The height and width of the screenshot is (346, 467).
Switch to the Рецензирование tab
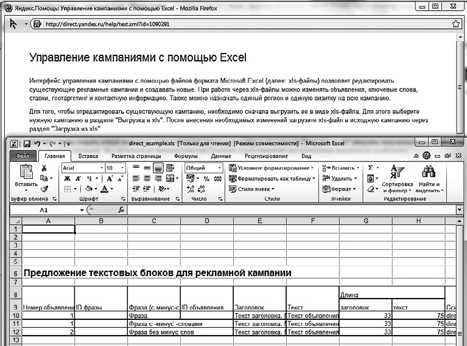point(266,156)
